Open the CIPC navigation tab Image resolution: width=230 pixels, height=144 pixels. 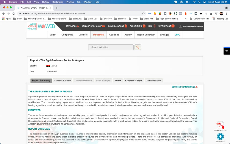point(177,35)
